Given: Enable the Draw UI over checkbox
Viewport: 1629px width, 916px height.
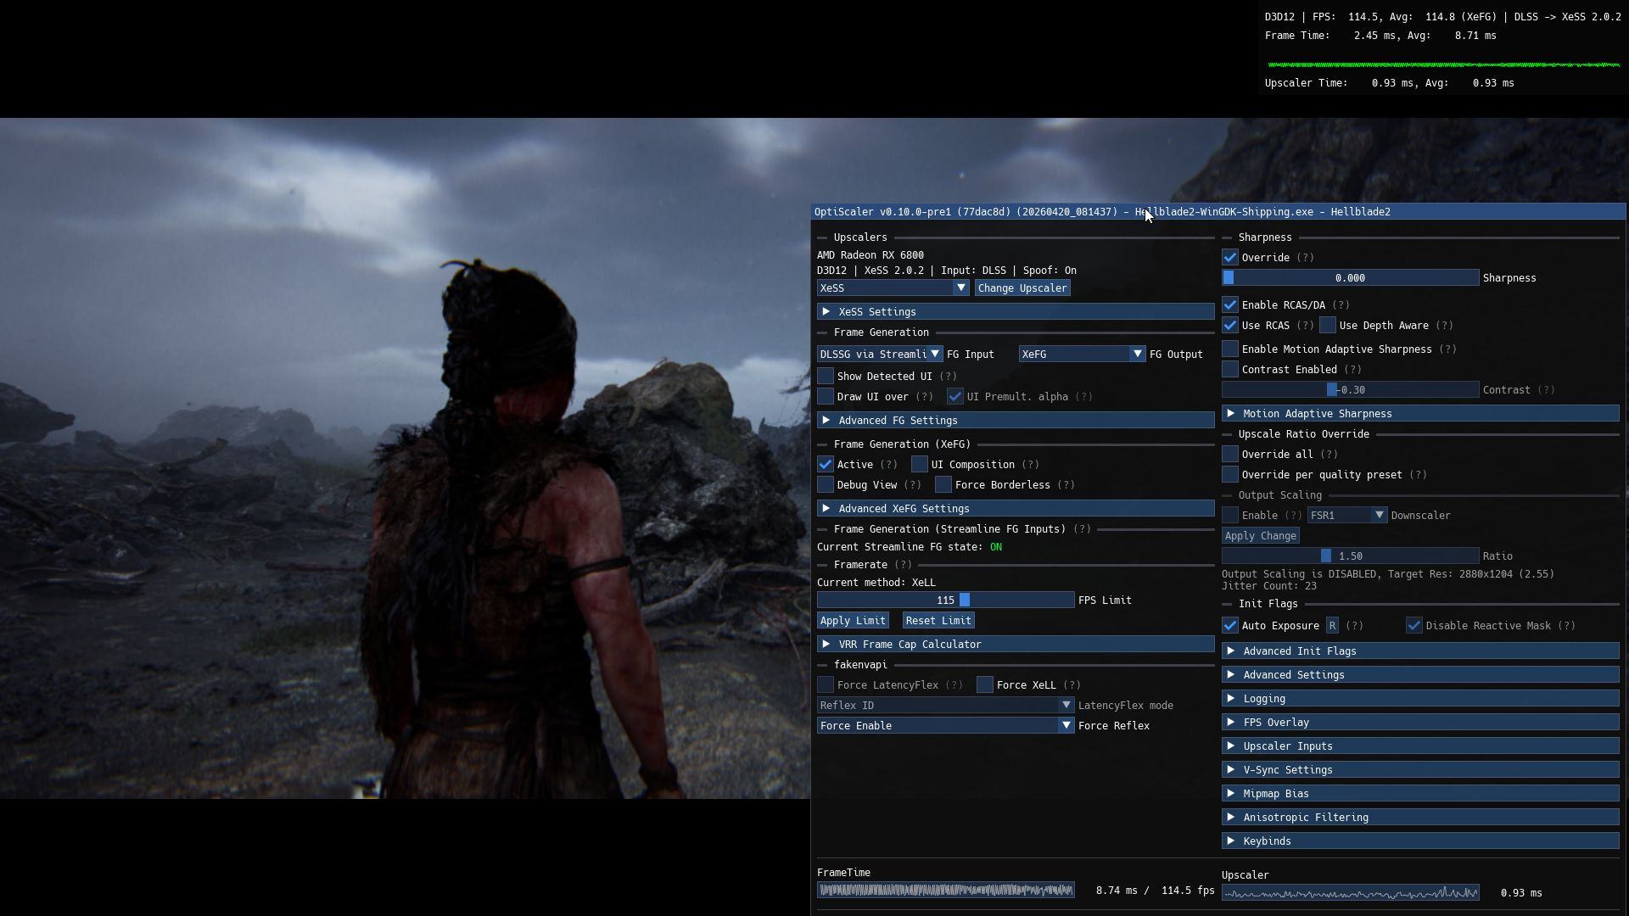Looking at the screenshot, I should (x=826, y=397).
